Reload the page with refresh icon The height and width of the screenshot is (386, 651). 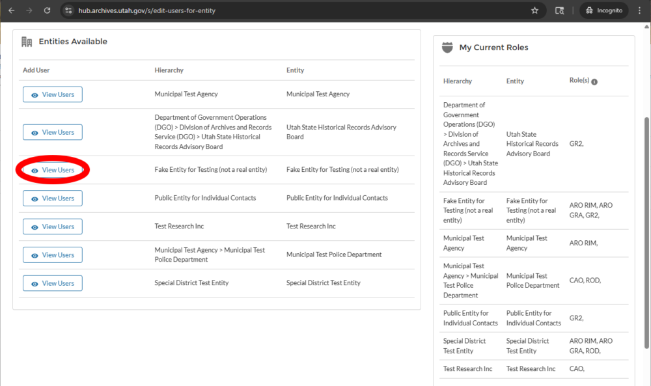[48, 10]
